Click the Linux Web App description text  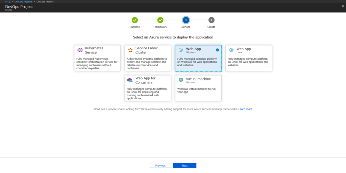pyautogui.click(x=248, y=62)
